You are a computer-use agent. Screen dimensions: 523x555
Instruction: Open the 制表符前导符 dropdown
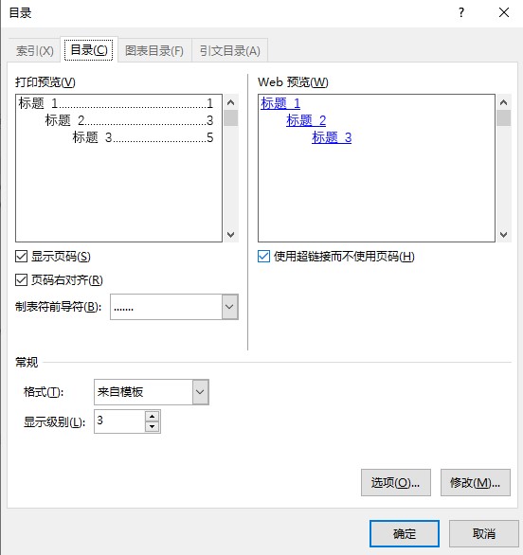[230, 307]
